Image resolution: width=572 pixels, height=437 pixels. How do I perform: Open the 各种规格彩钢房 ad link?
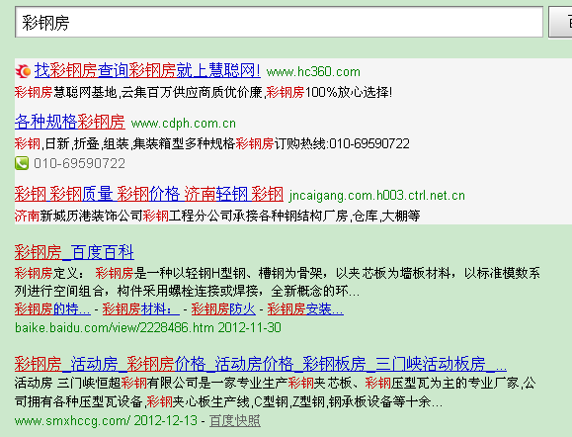point(70,122)
